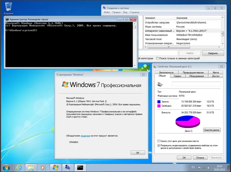Minimize the Command Prompt window
The width and height of the screenshot is (231, 172).
click(x=120, y=19)
